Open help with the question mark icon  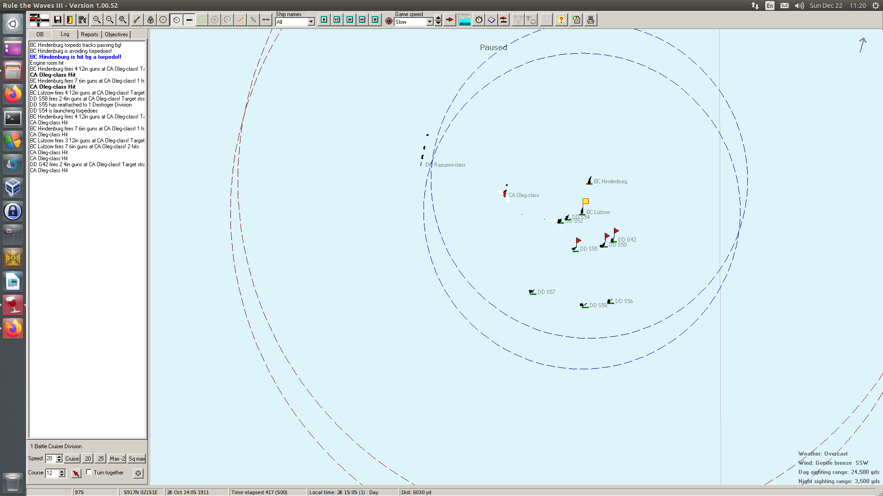[x=561, y=20]
